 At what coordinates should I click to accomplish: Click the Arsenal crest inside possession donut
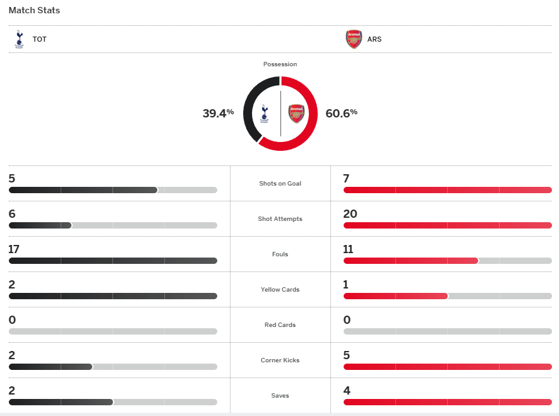[x=296, y=114]
